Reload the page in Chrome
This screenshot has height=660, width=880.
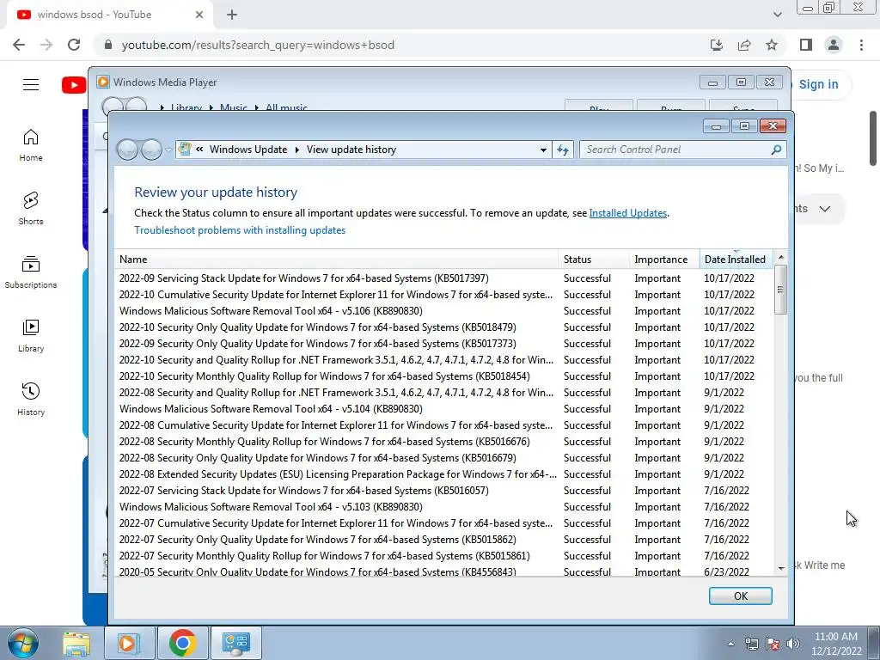74,45
